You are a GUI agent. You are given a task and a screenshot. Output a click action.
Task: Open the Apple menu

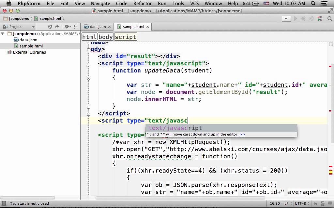[9, 3]
